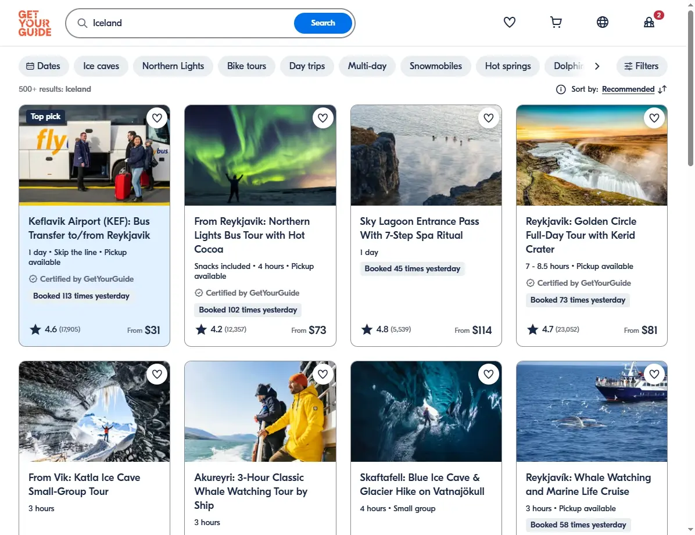Click the certified badge icon on Northern Lights card

(199, 293)
